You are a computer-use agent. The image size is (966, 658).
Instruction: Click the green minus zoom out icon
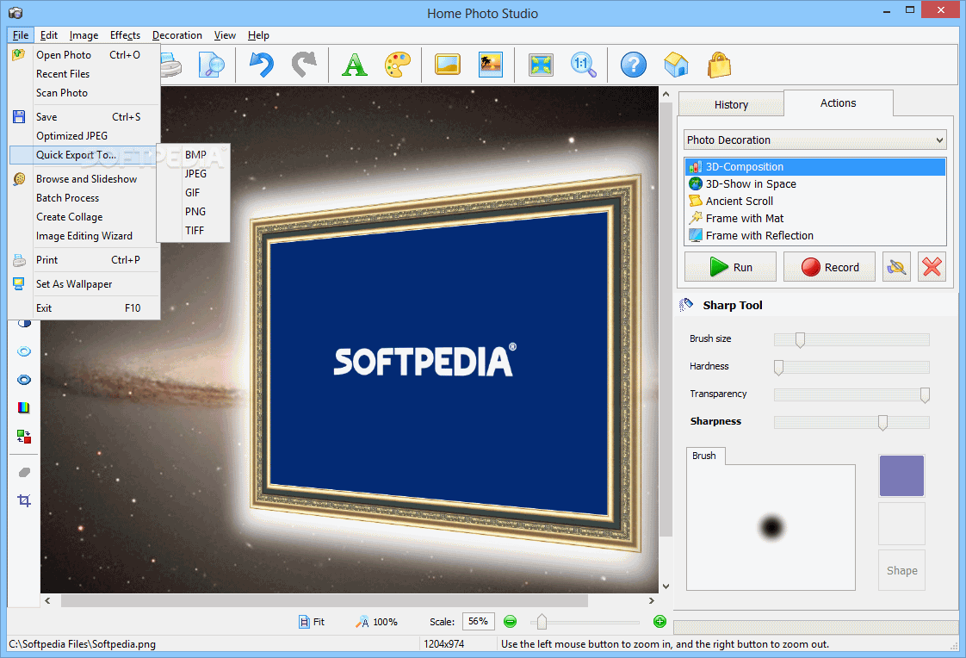pyautogui.click(x=510, y=622)
